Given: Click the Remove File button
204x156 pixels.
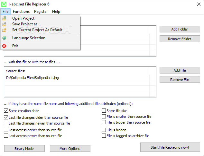Looking at the screenshot, I should 180,79.
